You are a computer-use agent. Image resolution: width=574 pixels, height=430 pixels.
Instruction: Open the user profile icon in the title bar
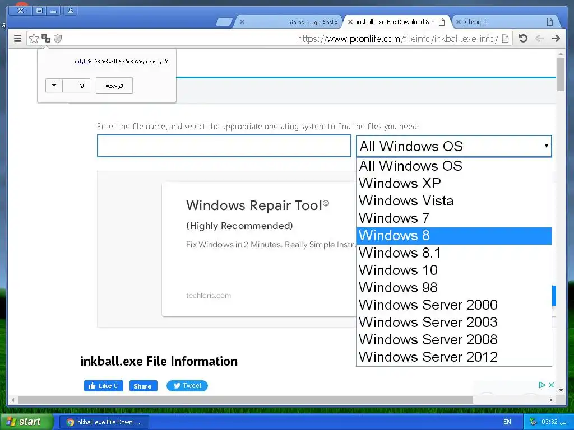click(71, 11)
